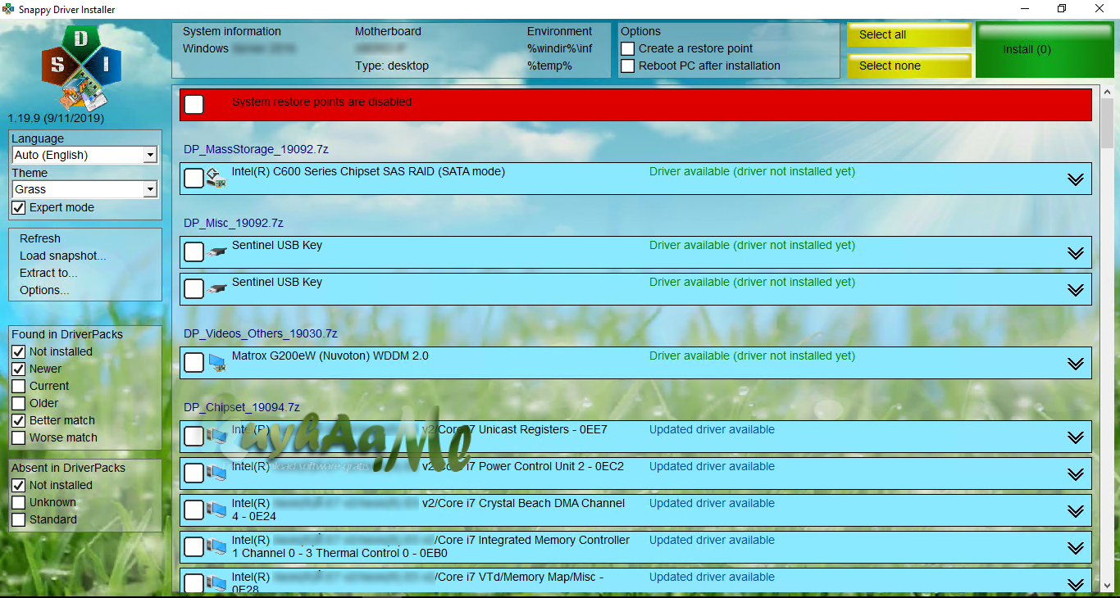This screenshot has width=1120, height=598.
Task: Expand the Crystal Beach DMA Channel driver details
Action: [x=1076, y=511]
